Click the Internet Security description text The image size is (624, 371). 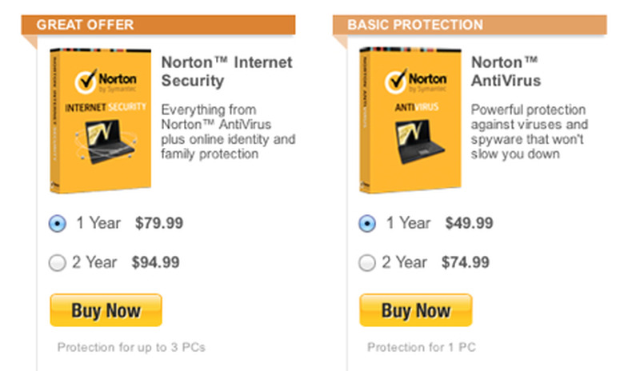click(228, 131)
